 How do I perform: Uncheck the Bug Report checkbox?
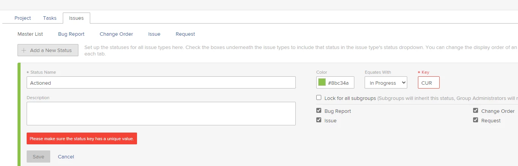coord(319,111)
